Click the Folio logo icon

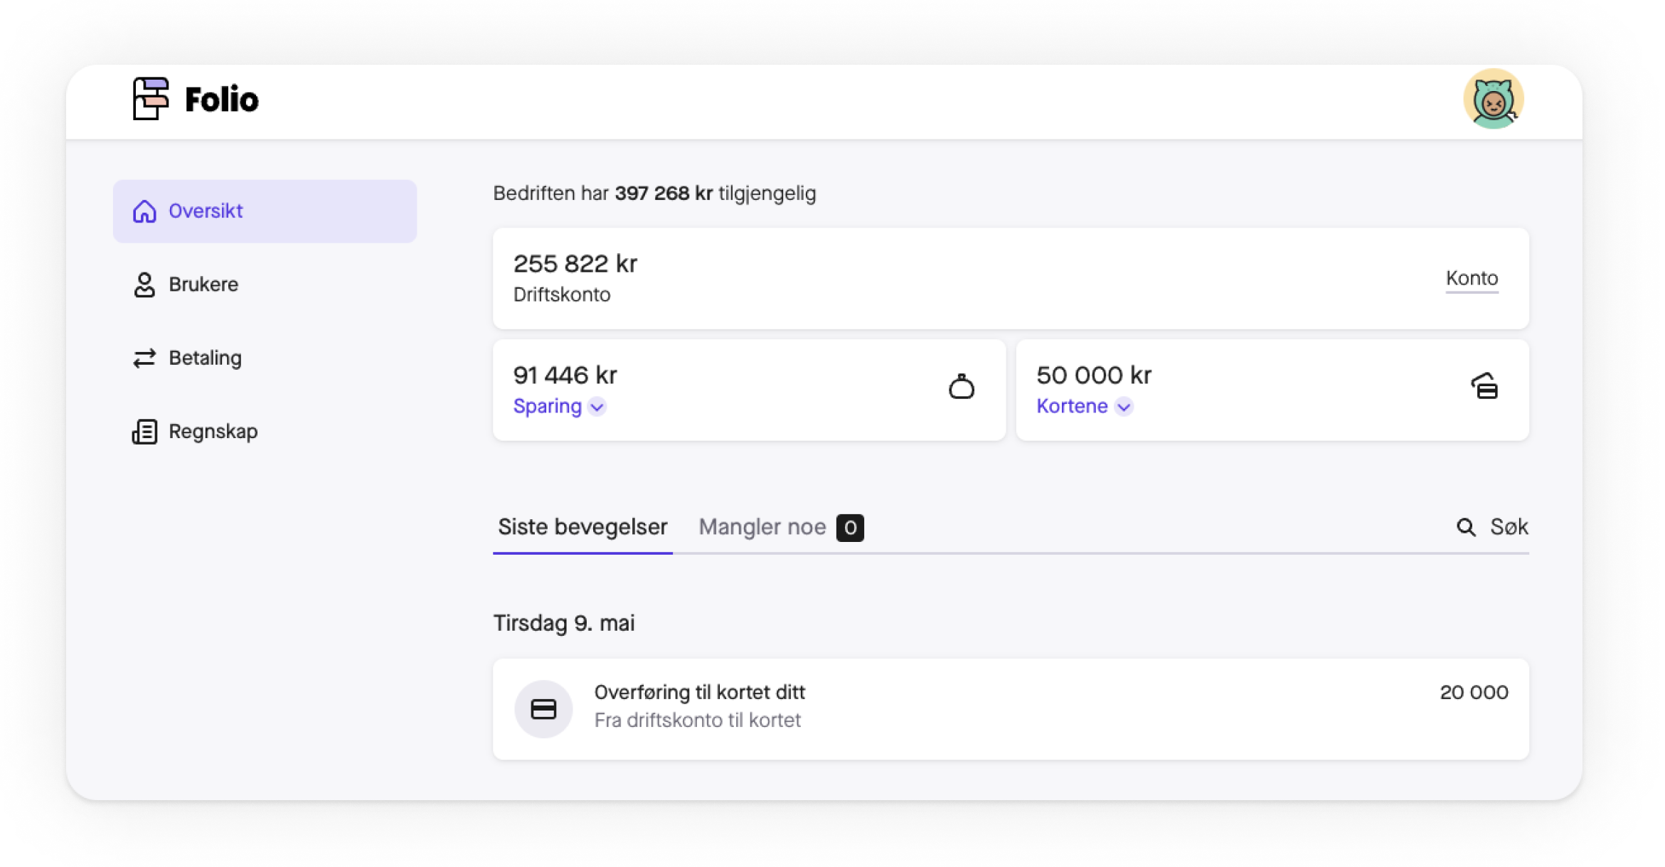click(151, 99)
